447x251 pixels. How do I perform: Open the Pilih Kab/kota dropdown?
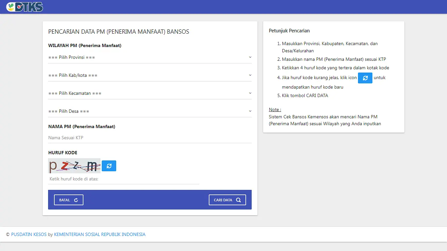(x=150, y=75)
